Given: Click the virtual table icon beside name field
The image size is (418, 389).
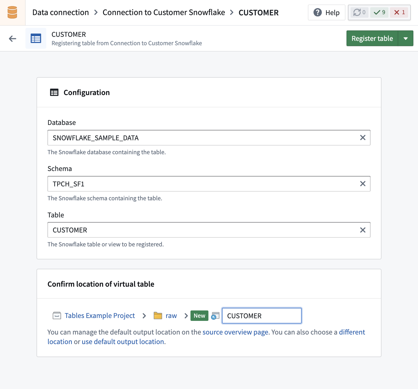Looking at the screenshot, I should pyautogui.click(x=215, y=316).
